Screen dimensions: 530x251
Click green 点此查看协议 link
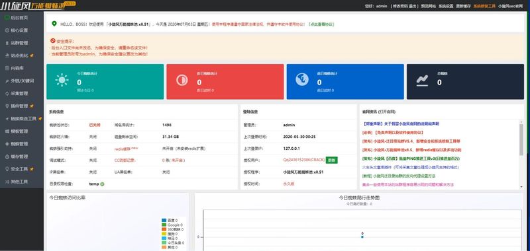(x=321, y=24)
